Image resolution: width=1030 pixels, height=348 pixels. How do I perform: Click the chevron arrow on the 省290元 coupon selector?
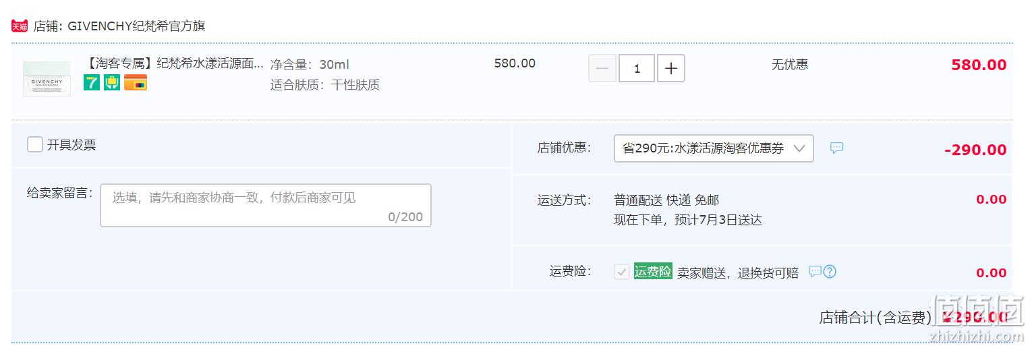[799, 148]
